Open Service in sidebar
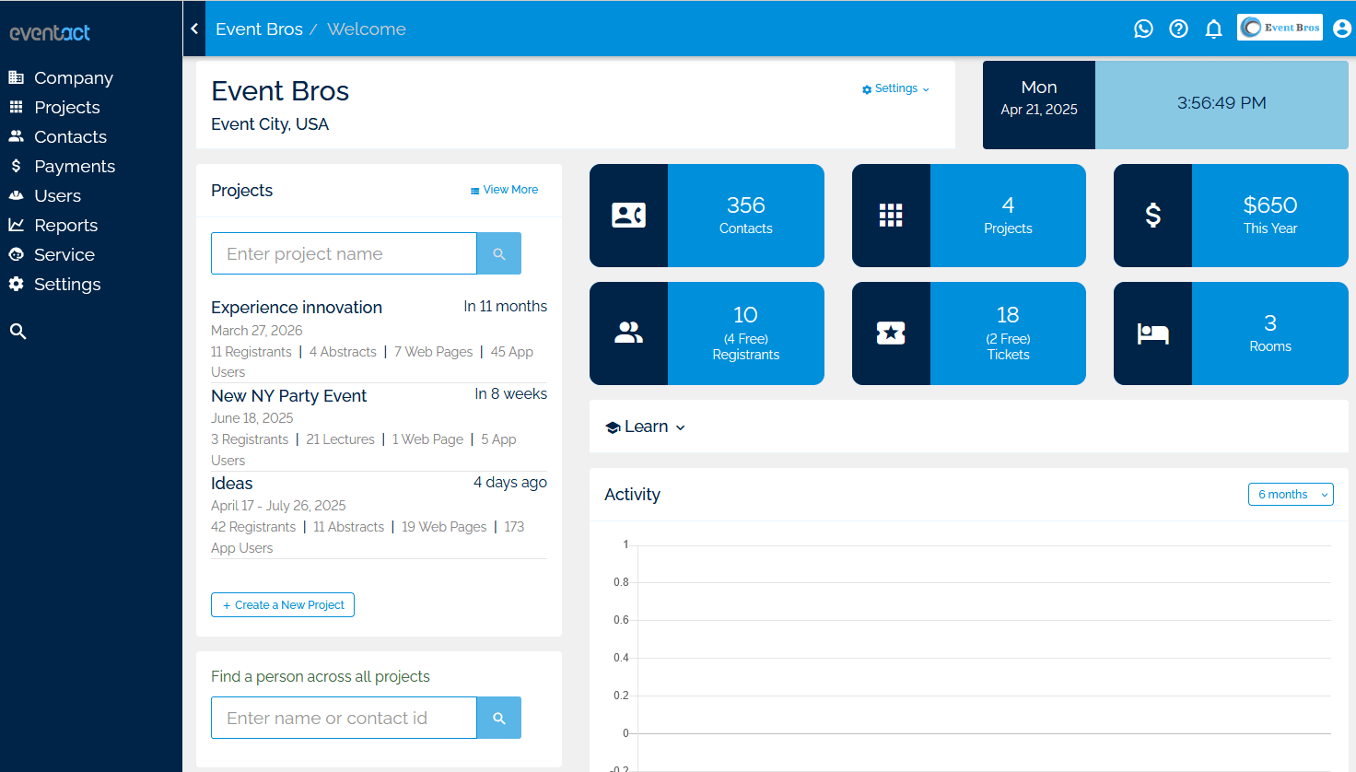 tap(64, 255)
